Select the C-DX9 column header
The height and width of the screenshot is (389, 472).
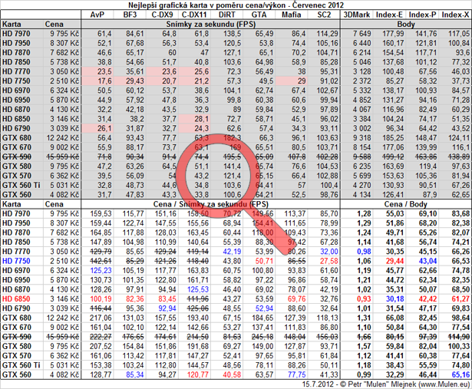pyautogui.click(x=162, y=15)
